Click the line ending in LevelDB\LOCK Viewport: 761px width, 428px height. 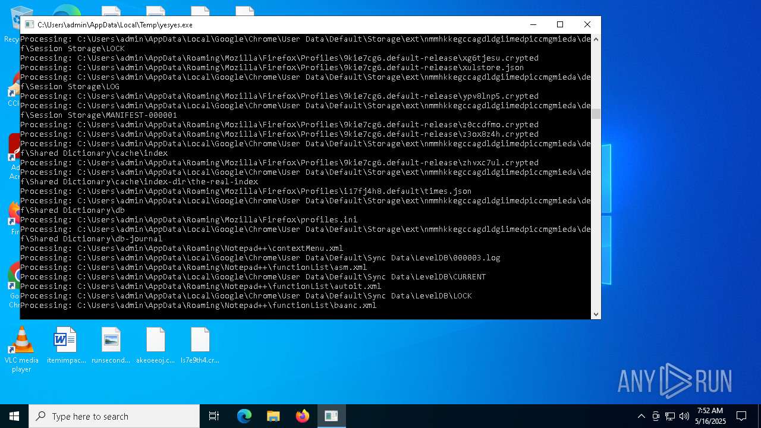[x=246, y=296]
